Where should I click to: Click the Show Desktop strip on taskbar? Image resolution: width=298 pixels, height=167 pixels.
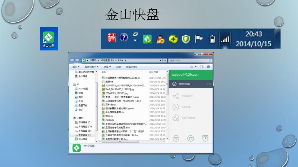click(278, 39)
